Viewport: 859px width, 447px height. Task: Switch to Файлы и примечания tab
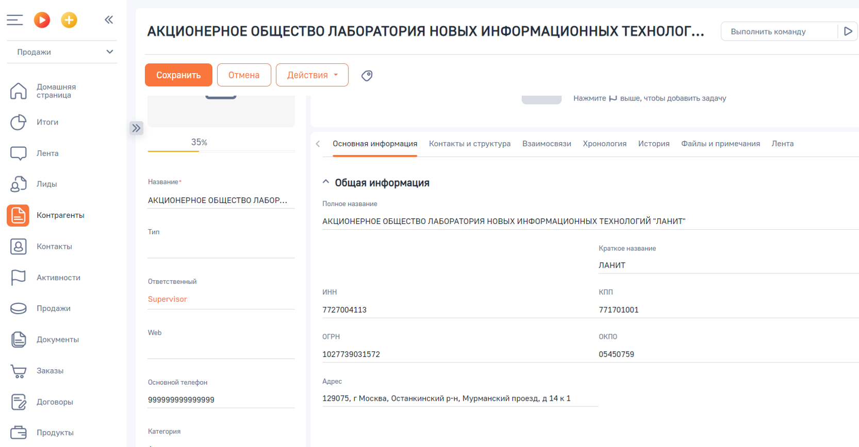pyautogui.click(x=720, y=144)
